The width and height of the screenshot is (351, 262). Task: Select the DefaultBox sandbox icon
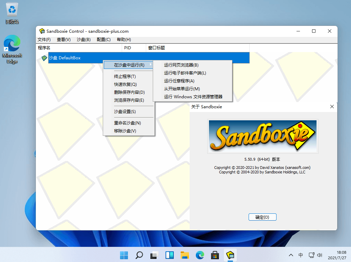[x=44, y=58]
